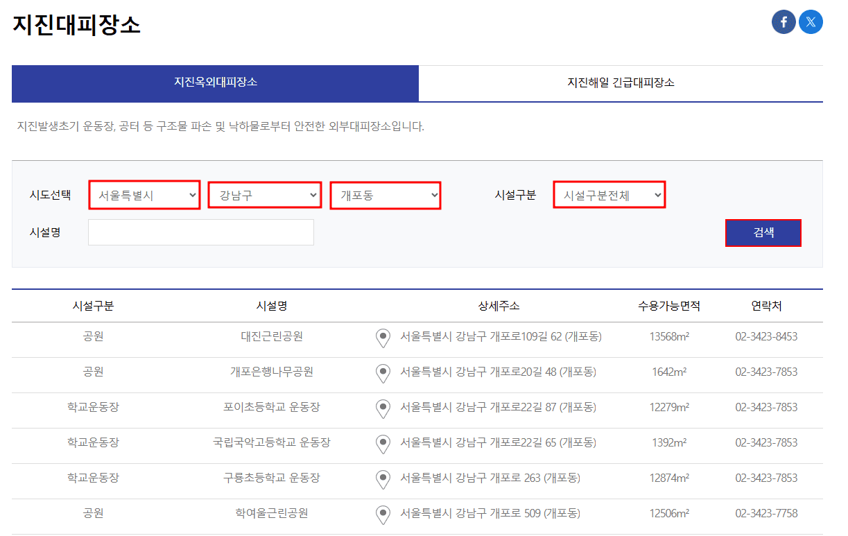Switch to 지진옥외대피장소 tab
Viewport: 848px width, 536px height.
click(x=215, y=83)
